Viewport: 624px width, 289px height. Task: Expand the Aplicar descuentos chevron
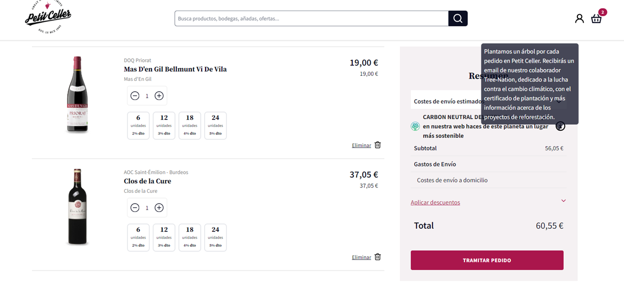click(563, 201)
